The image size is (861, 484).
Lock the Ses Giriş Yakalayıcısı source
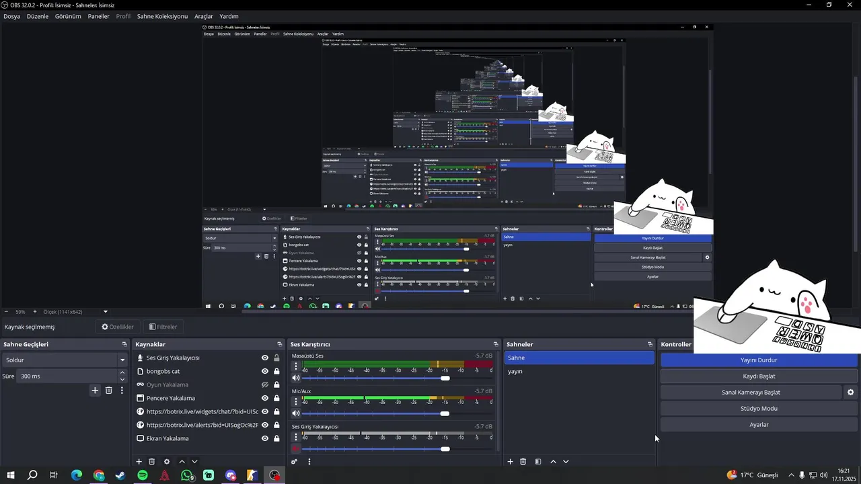tap(276, 358)
